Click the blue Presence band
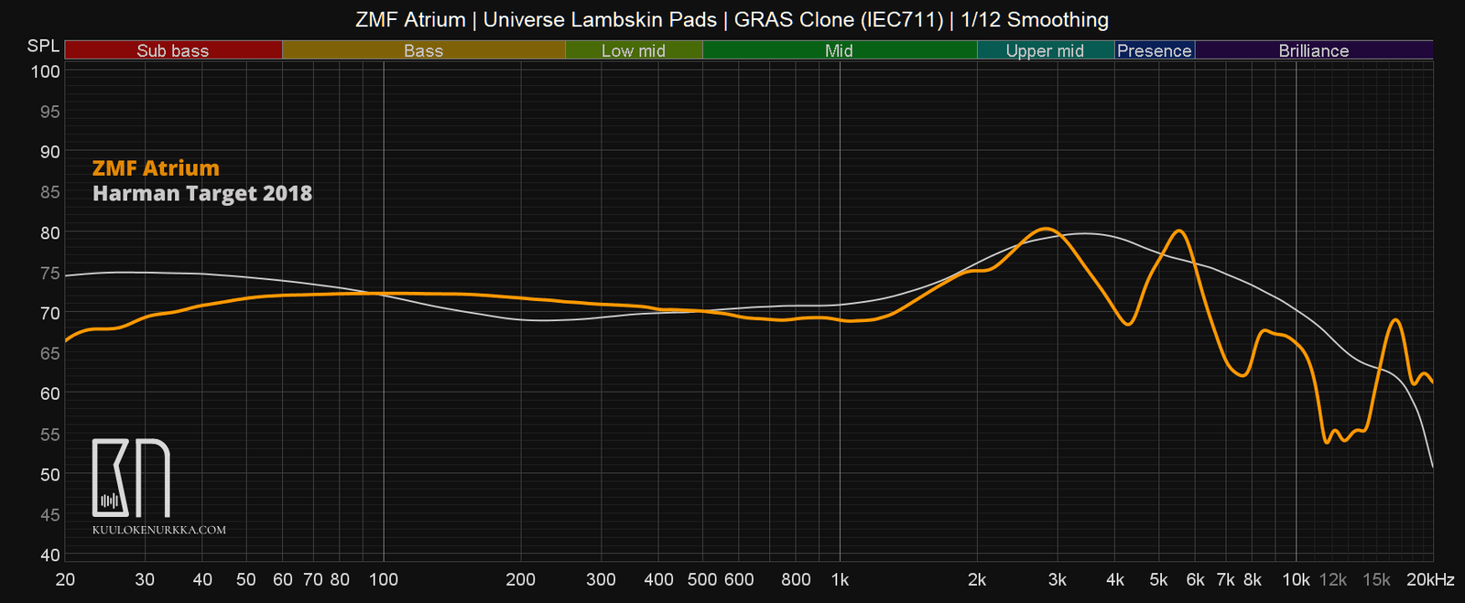Screen dimensions: 1465x603 point(1154,51)
